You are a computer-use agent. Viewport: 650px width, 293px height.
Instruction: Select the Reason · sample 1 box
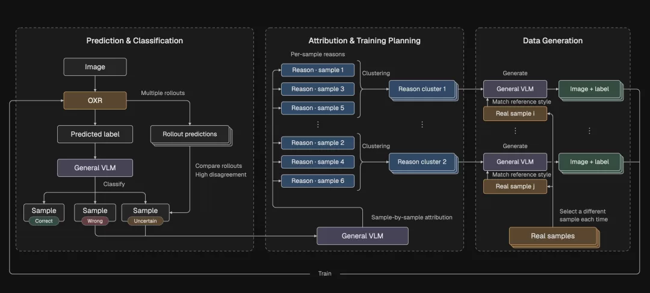point(318,70)
